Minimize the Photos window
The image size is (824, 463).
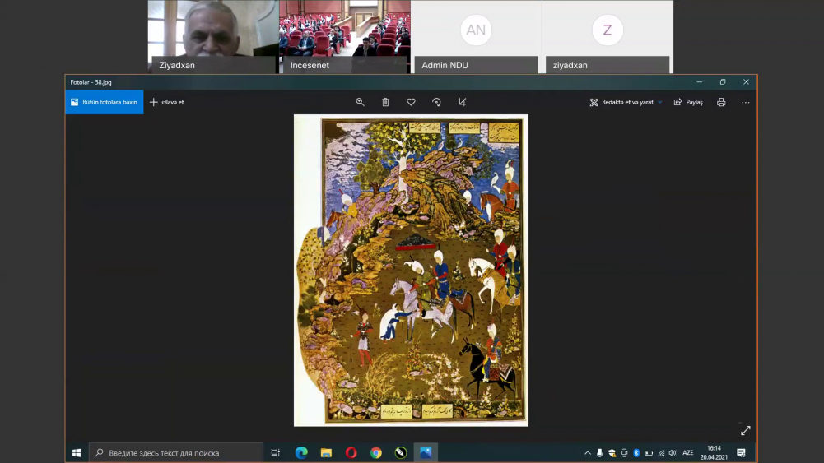click(700, 82)
